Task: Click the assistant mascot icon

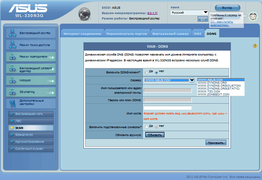Action: (x=253, y=16)
